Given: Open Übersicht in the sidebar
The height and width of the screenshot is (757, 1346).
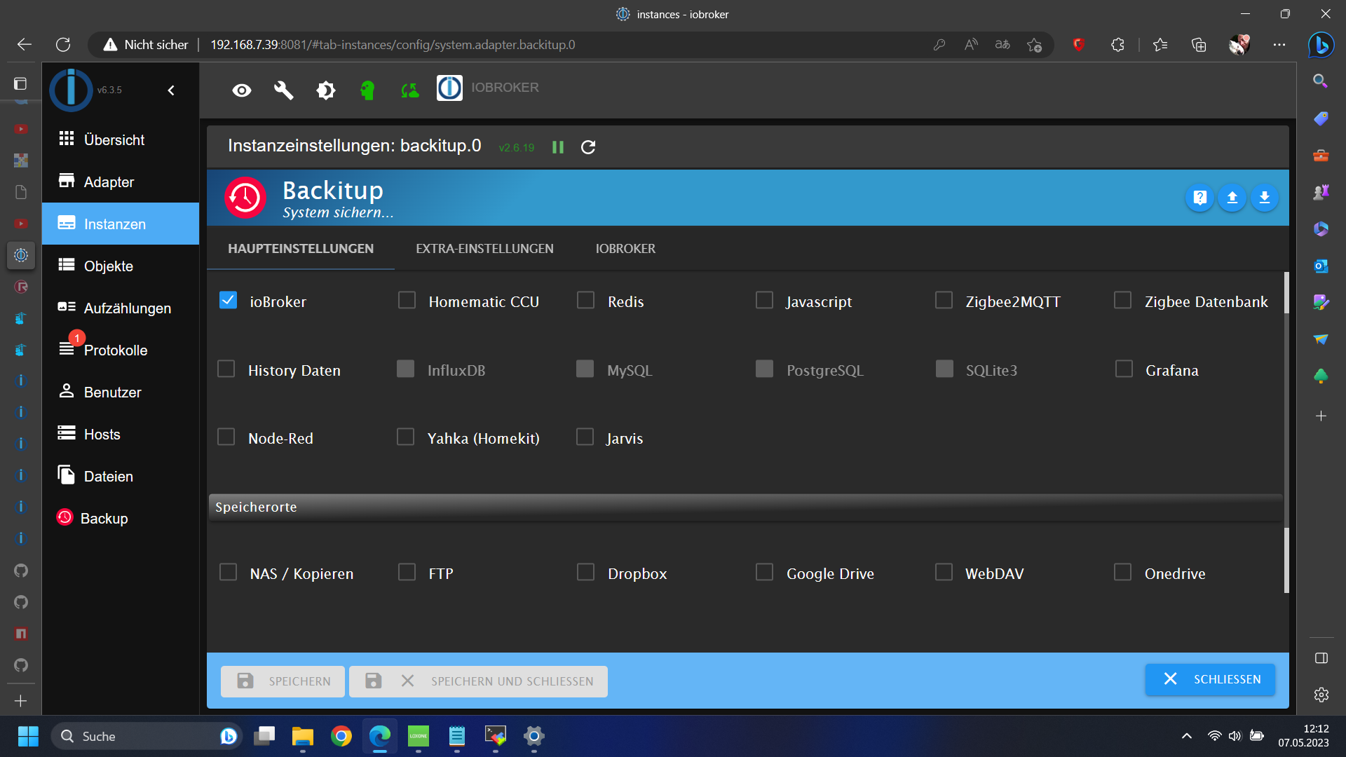Looking at the screenshot, I should point(121,139).
